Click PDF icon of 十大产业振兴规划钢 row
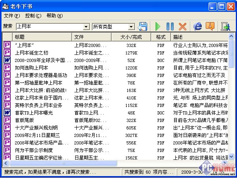 [x=7, y=127]
